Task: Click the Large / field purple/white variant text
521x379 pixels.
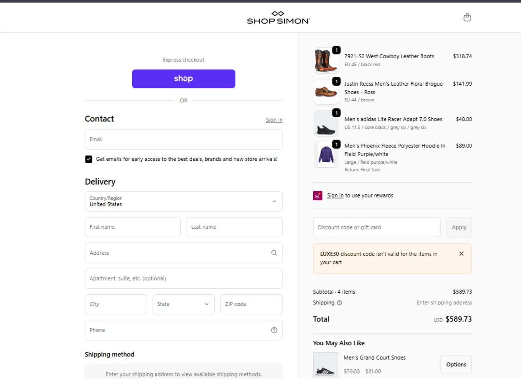Action: click(371, 162)
